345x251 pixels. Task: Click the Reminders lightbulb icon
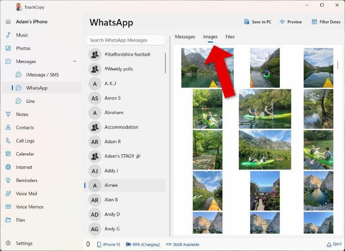pyautogui.click(x=8, y=180)
